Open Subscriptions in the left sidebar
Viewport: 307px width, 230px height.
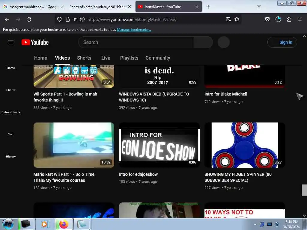11,112
